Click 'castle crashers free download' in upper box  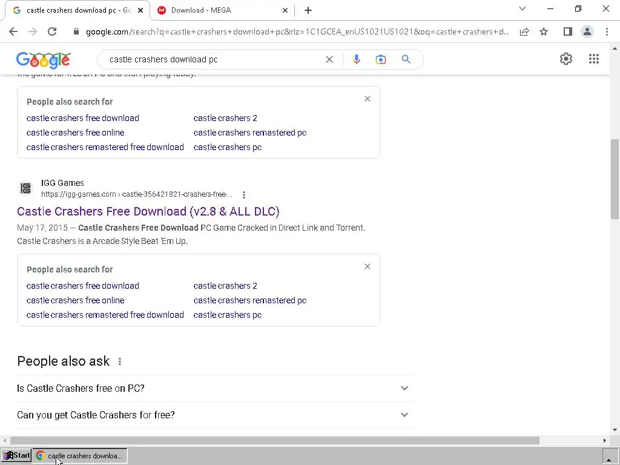[82, 118]
